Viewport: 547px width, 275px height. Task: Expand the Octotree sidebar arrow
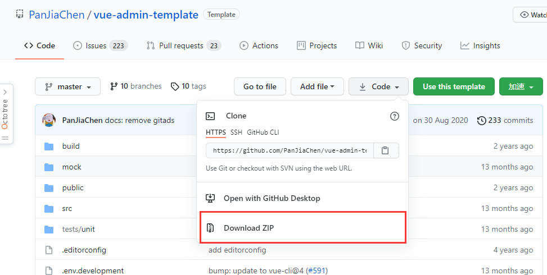5,92
